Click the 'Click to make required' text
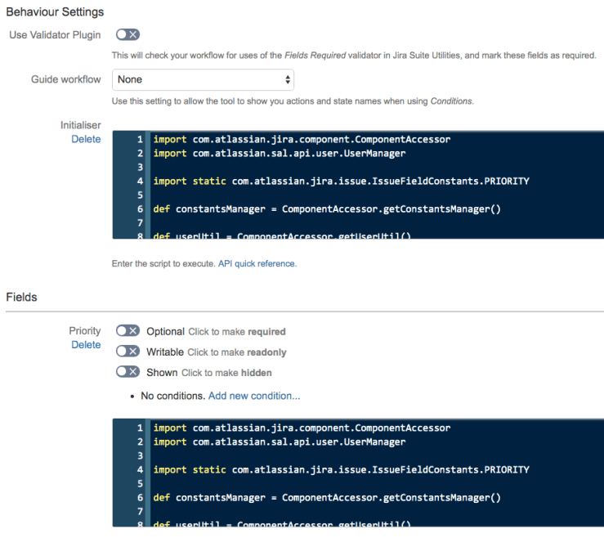 (237, 332)
